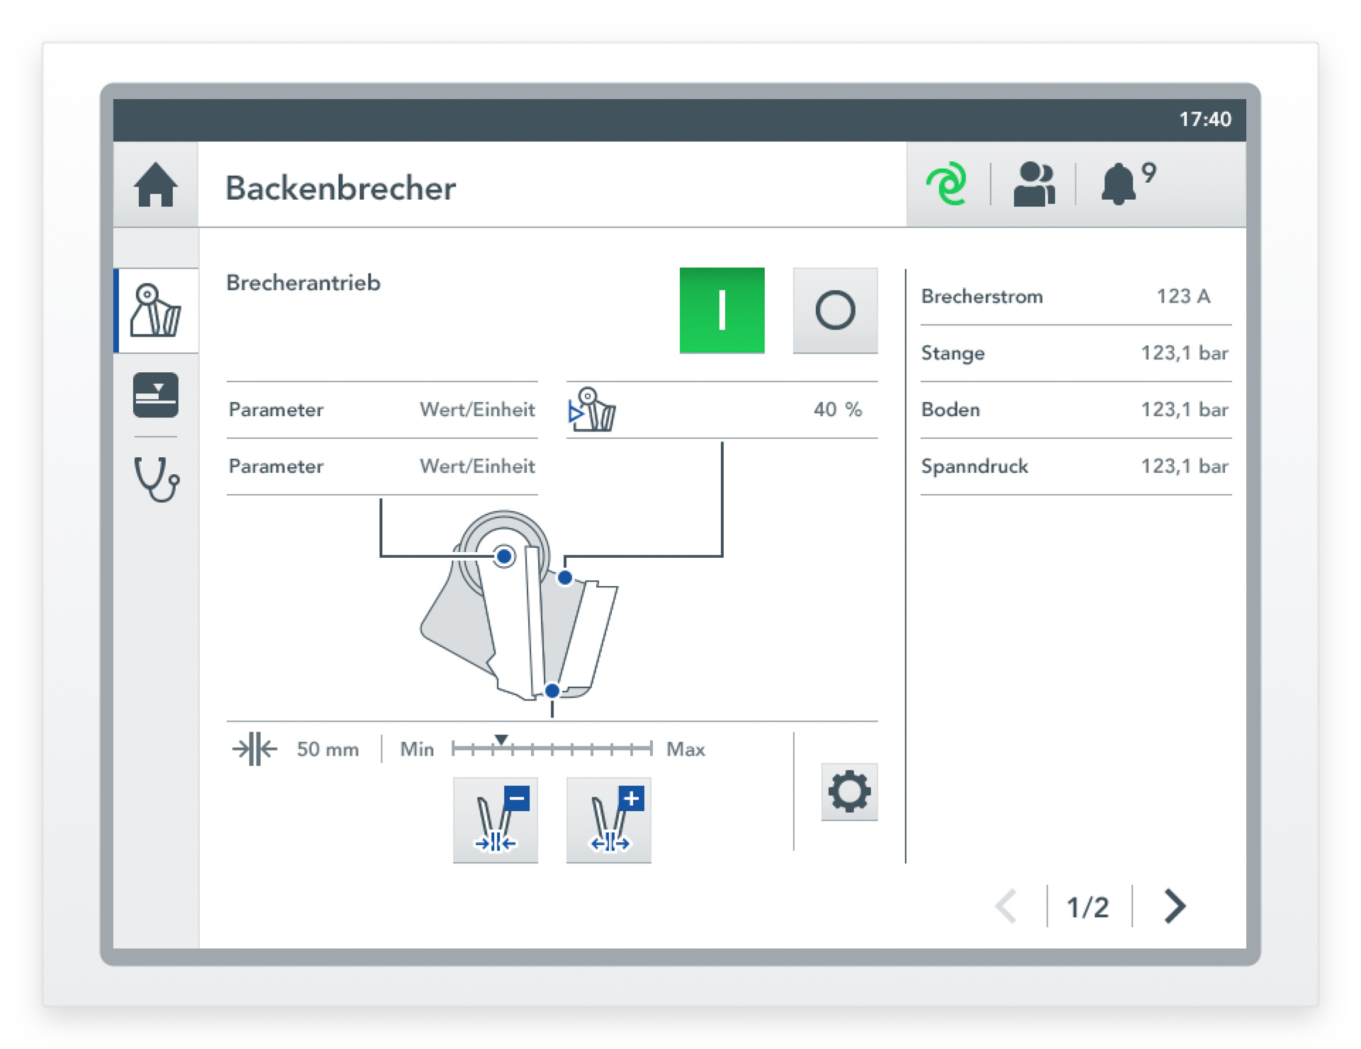Select the jaw crusher sidebar tab
Viewport: 1361px width, 1049px height.
click(x=156, y=310)
